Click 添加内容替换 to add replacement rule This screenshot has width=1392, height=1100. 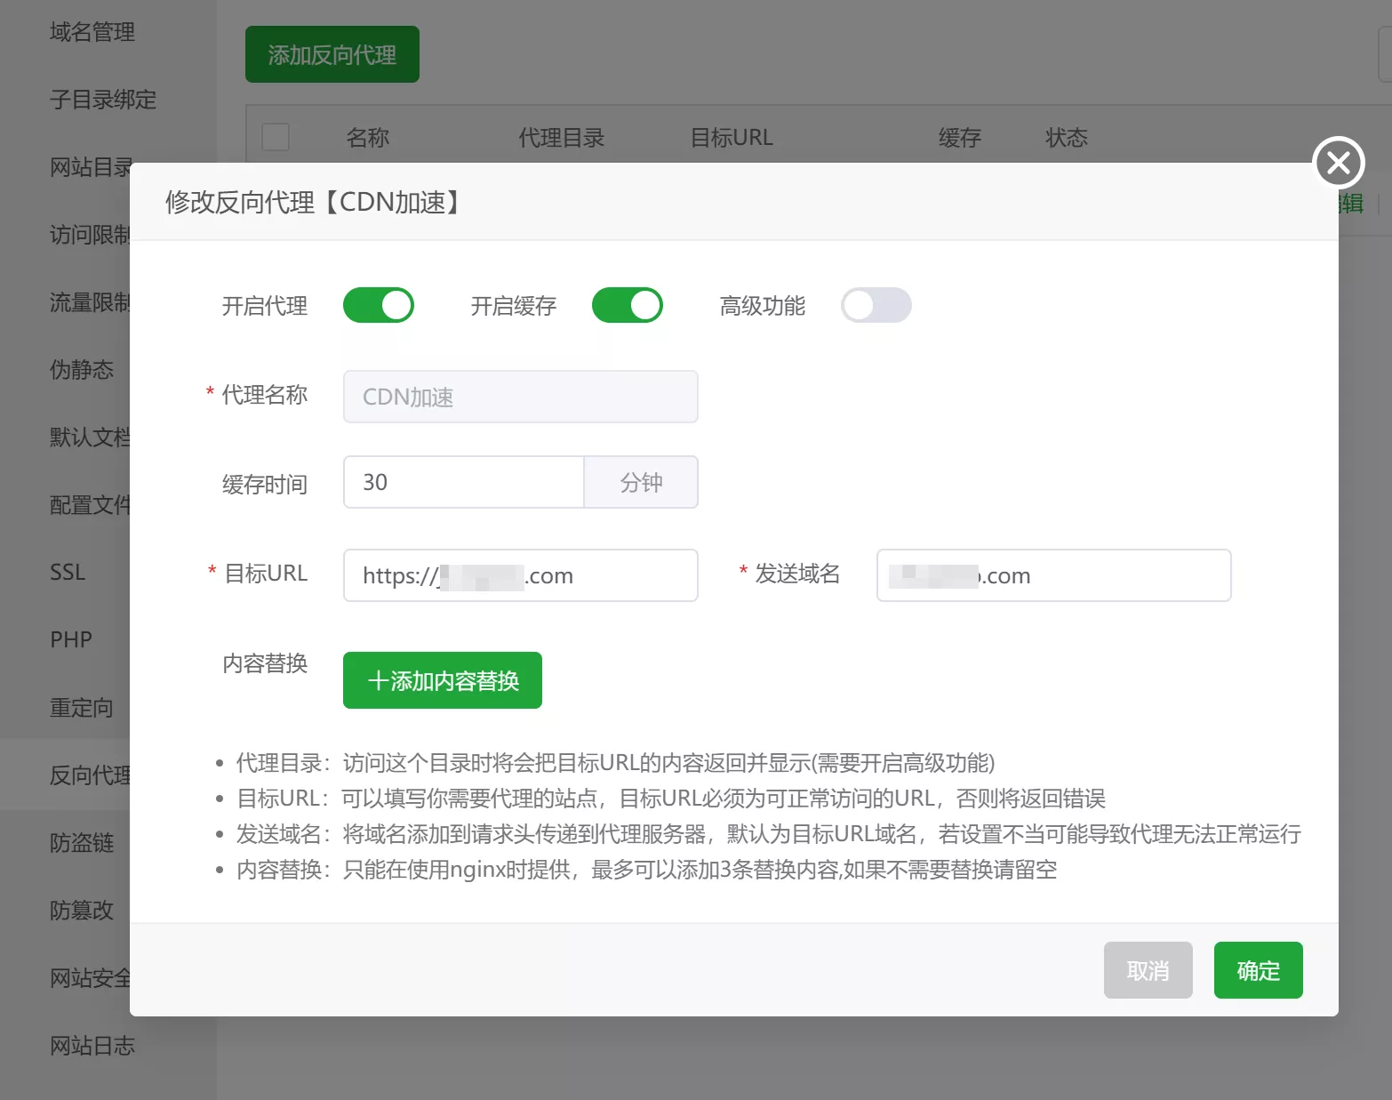click(442, 680)
